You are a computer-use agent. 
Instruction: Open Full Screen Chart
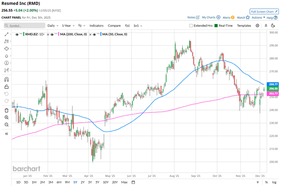point(264,11)
